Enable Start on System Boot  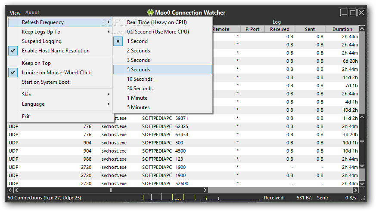60,82
